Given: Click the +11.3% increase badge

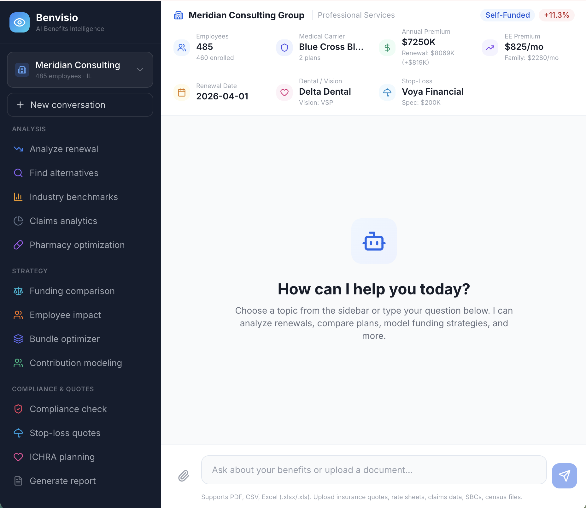Looking at the screenshot, I should (x=556, y=15).
